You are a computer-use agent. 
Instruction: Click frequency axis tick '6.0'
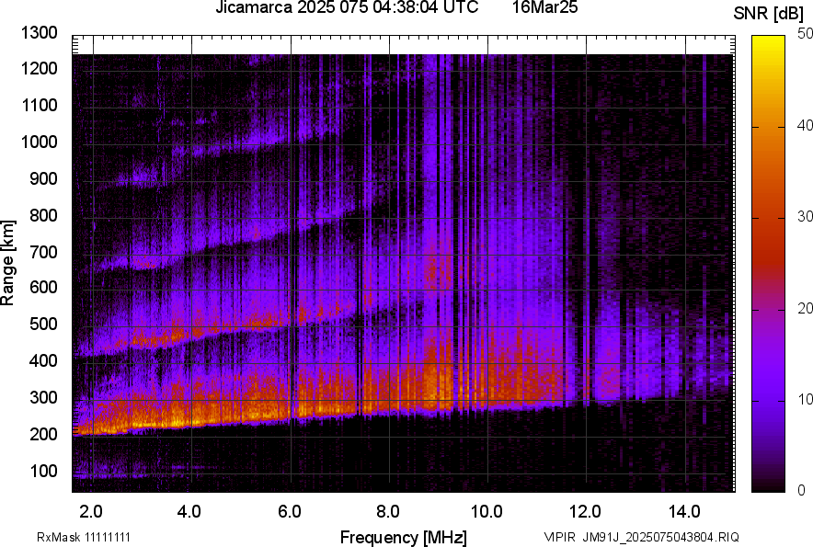point(290,512)
